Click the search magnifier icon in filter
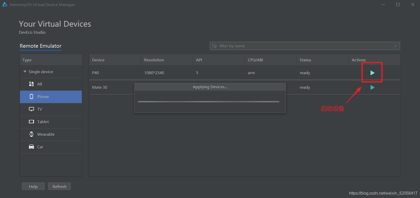 pyautogui.click(x=214, y=46)
